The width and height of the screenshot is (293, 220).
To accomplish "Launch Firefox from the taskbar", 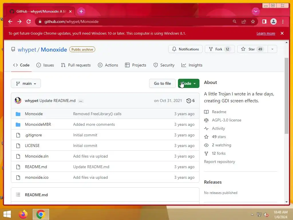I will (x=23, y=214).
